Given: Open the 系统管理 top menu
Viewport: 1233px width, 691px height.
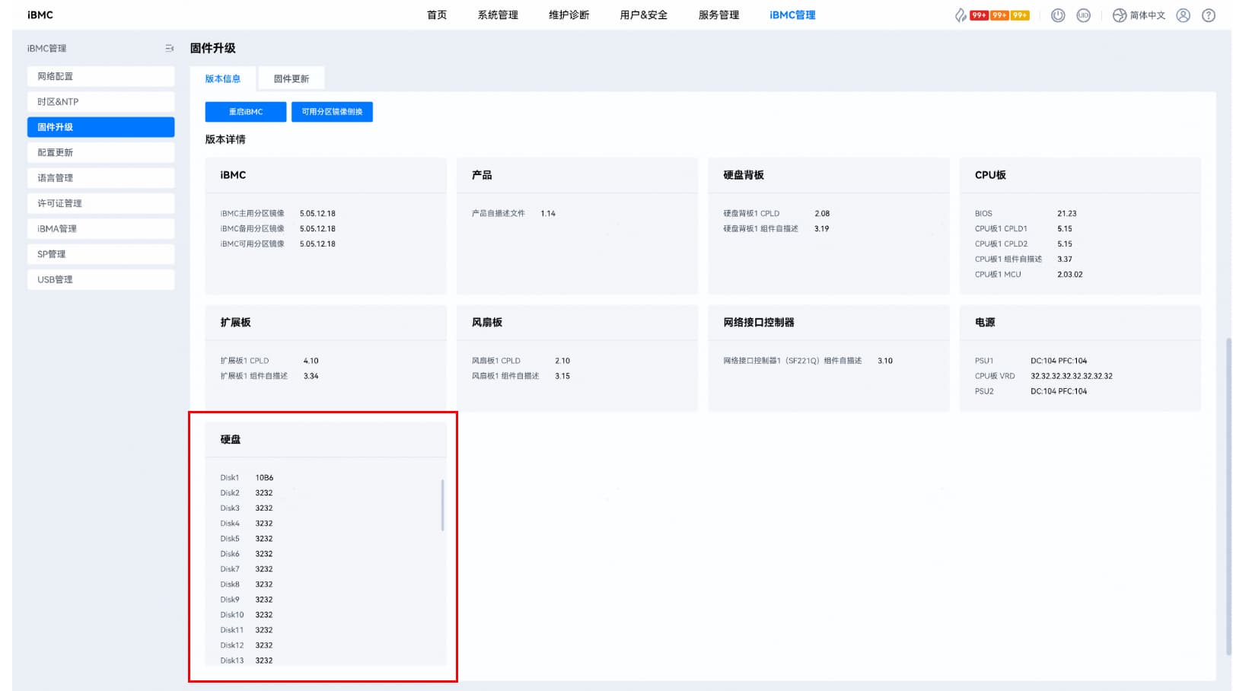Looking at the screenshot, I should [x=498, y=15].
